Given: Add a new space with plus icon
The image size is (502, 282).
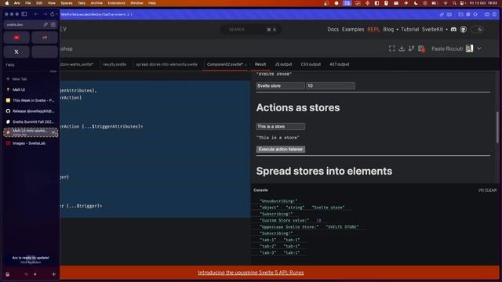Looking at the screenshot, I should (x=53, y=274).
